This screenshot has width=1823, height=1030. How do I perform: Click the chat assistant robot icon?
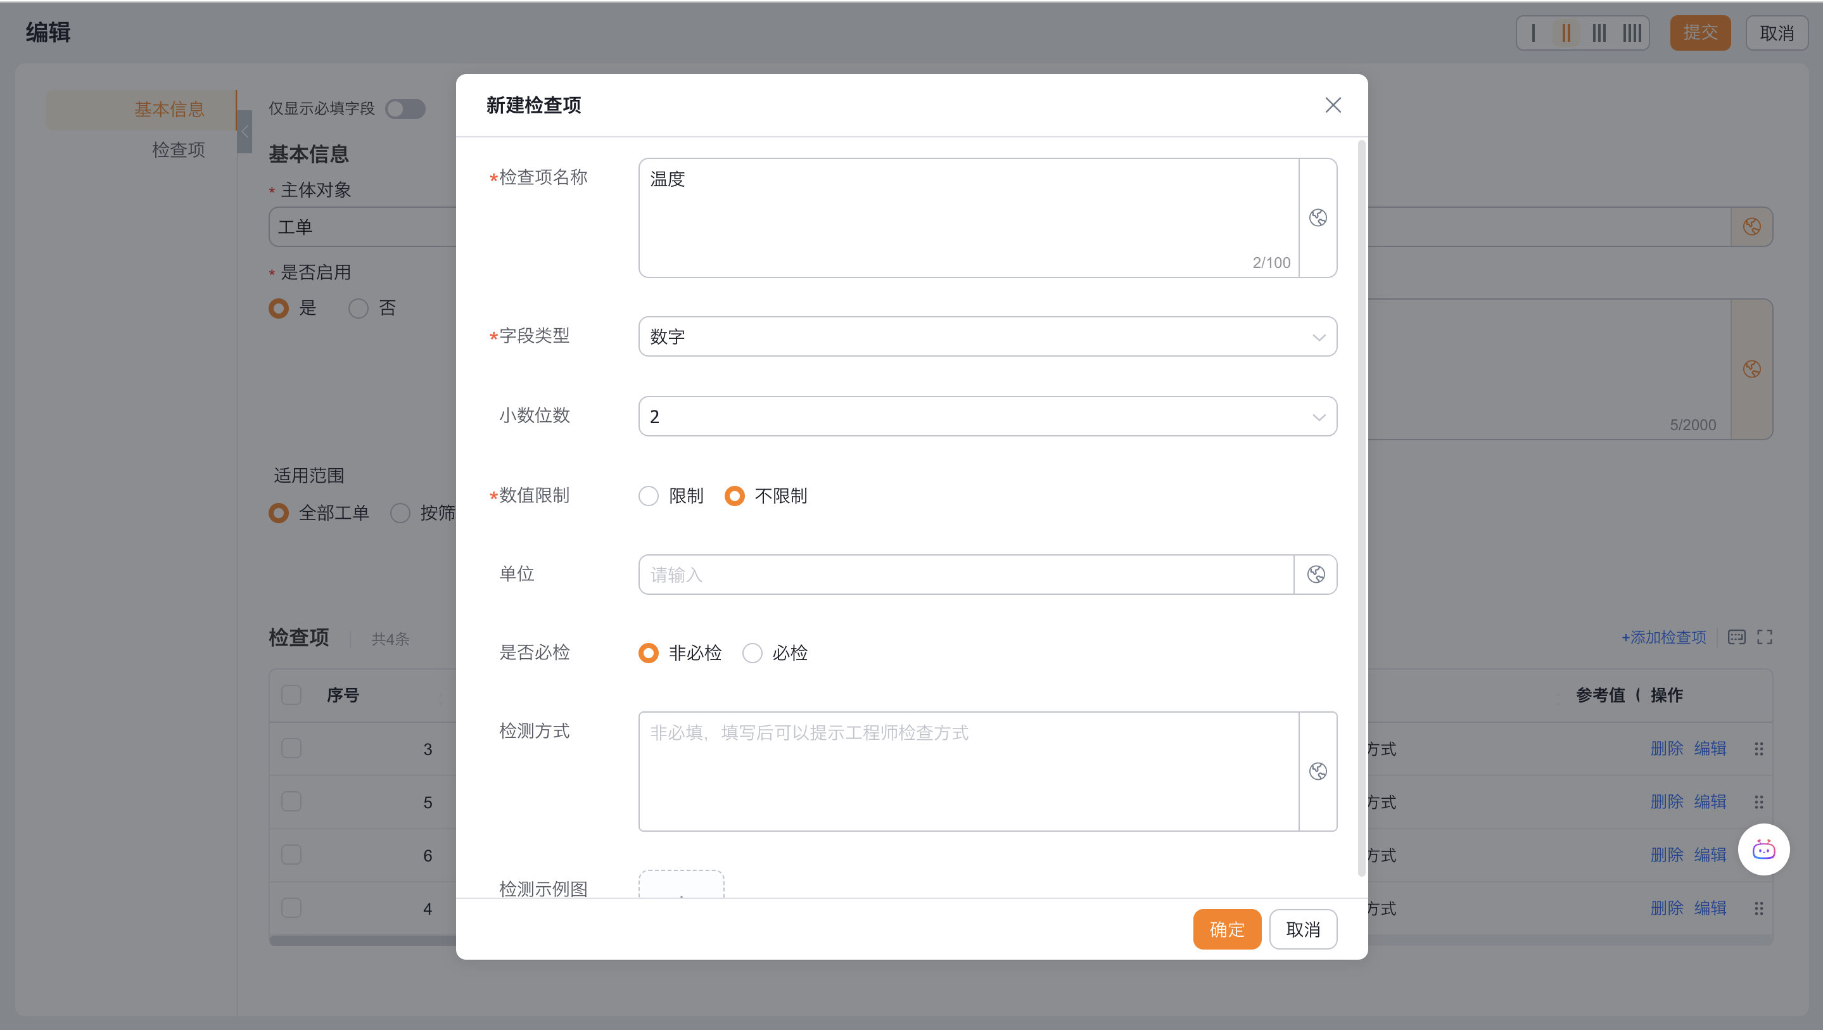[x=1763, y=849]
